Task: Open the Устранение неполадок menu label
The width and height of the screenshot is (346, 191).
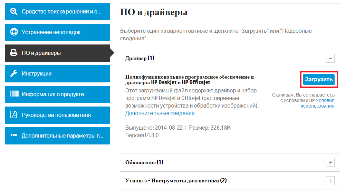Action: coord(51,32)
